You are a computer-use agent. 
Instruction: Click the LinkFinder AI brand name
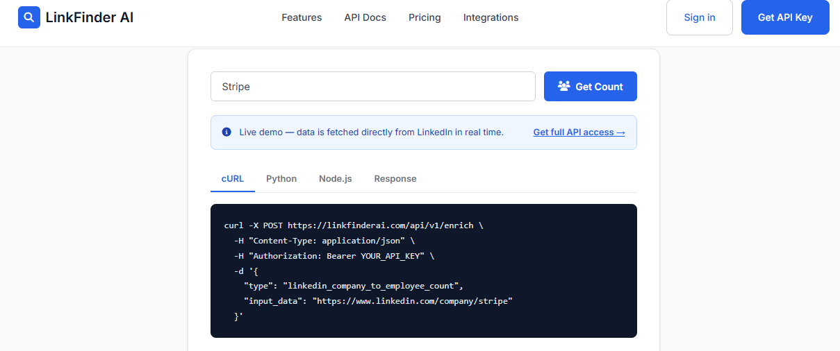click(90, 17)
